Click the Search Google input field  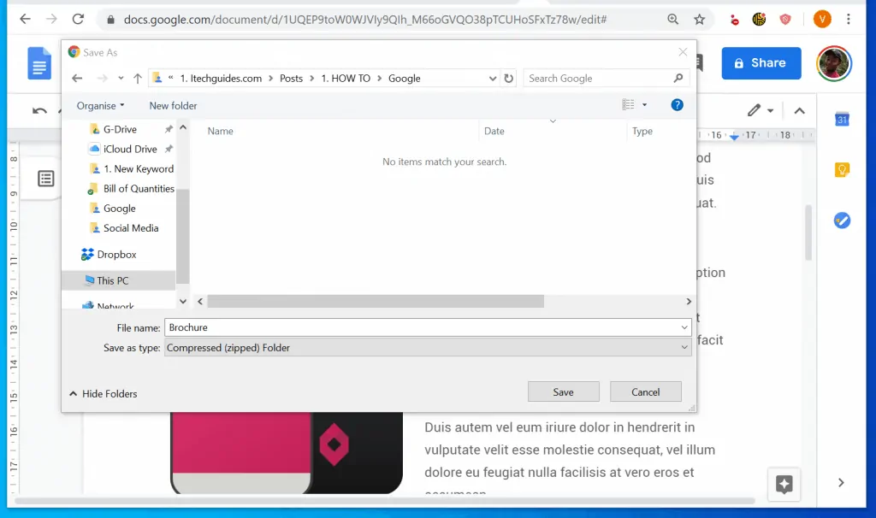point(599,79)
